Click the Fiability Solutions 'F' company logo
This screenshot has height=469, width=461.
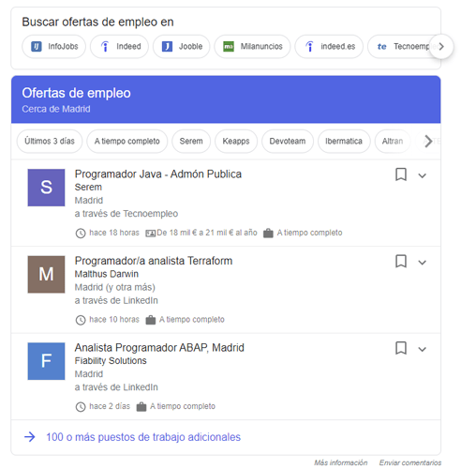click(46, 361)
